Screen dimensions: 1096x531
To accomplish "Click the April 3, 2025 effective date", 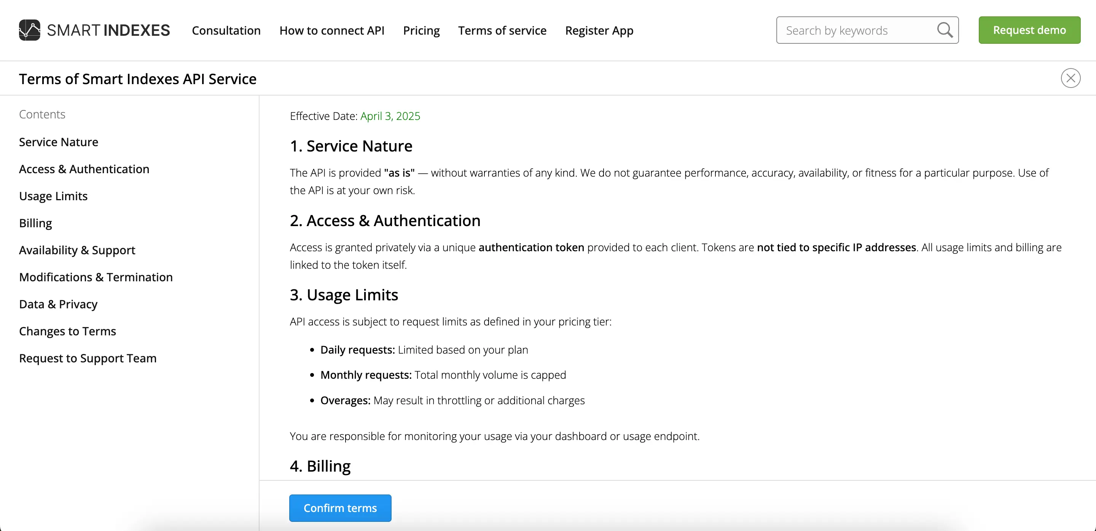I will click(390, 116).
